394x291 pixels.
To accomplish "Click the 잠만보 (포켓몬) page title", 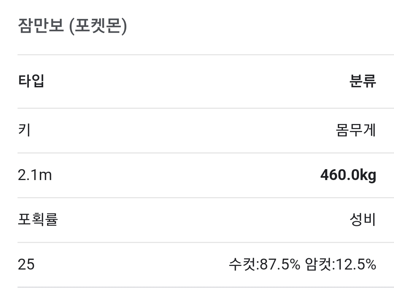I will tap(72, 26).
